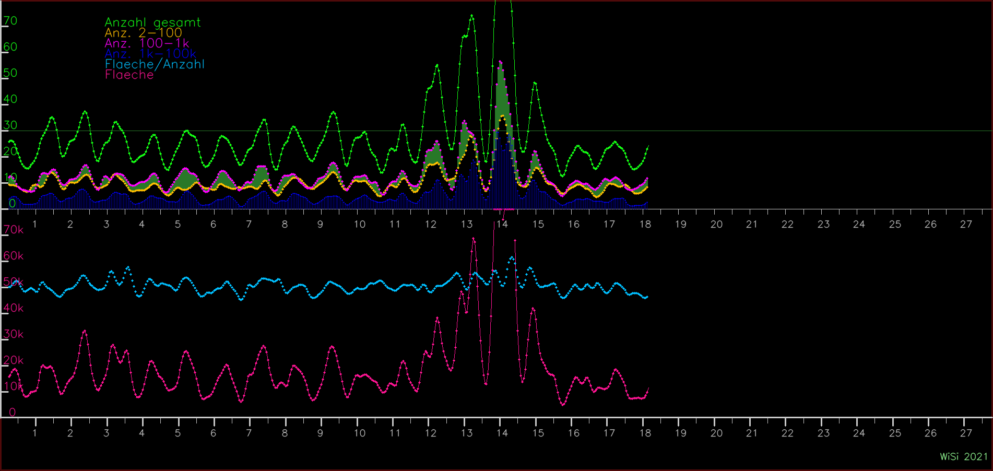The height and width of the screenshot is (471, 993).
Task: Select day "14" on the lower chart axis
Action: tap(502, 433)
